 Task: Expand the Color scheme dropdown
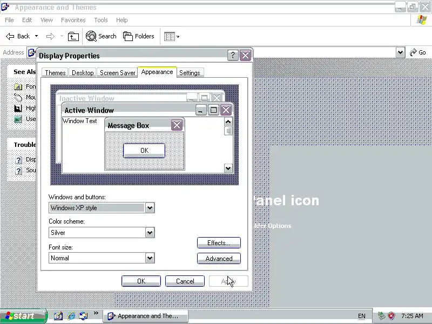point(150,233)
